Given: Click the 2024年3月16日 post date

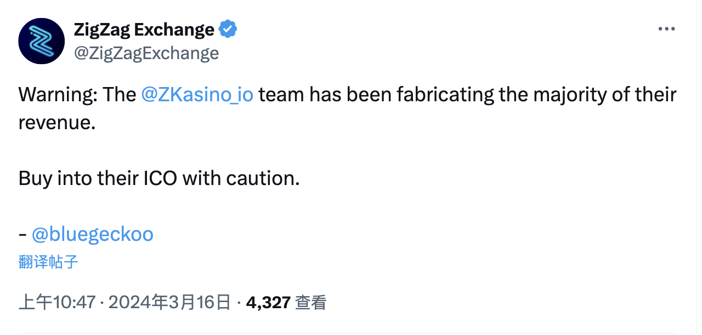Looking at the screenshot, I should [169, 302].
